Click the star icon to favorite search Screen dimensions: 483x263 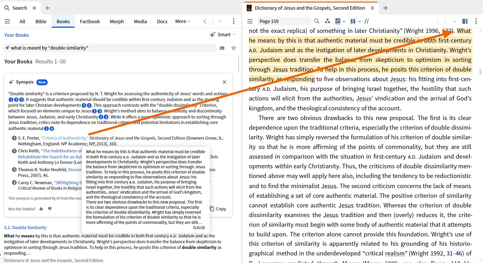(233, 48)
